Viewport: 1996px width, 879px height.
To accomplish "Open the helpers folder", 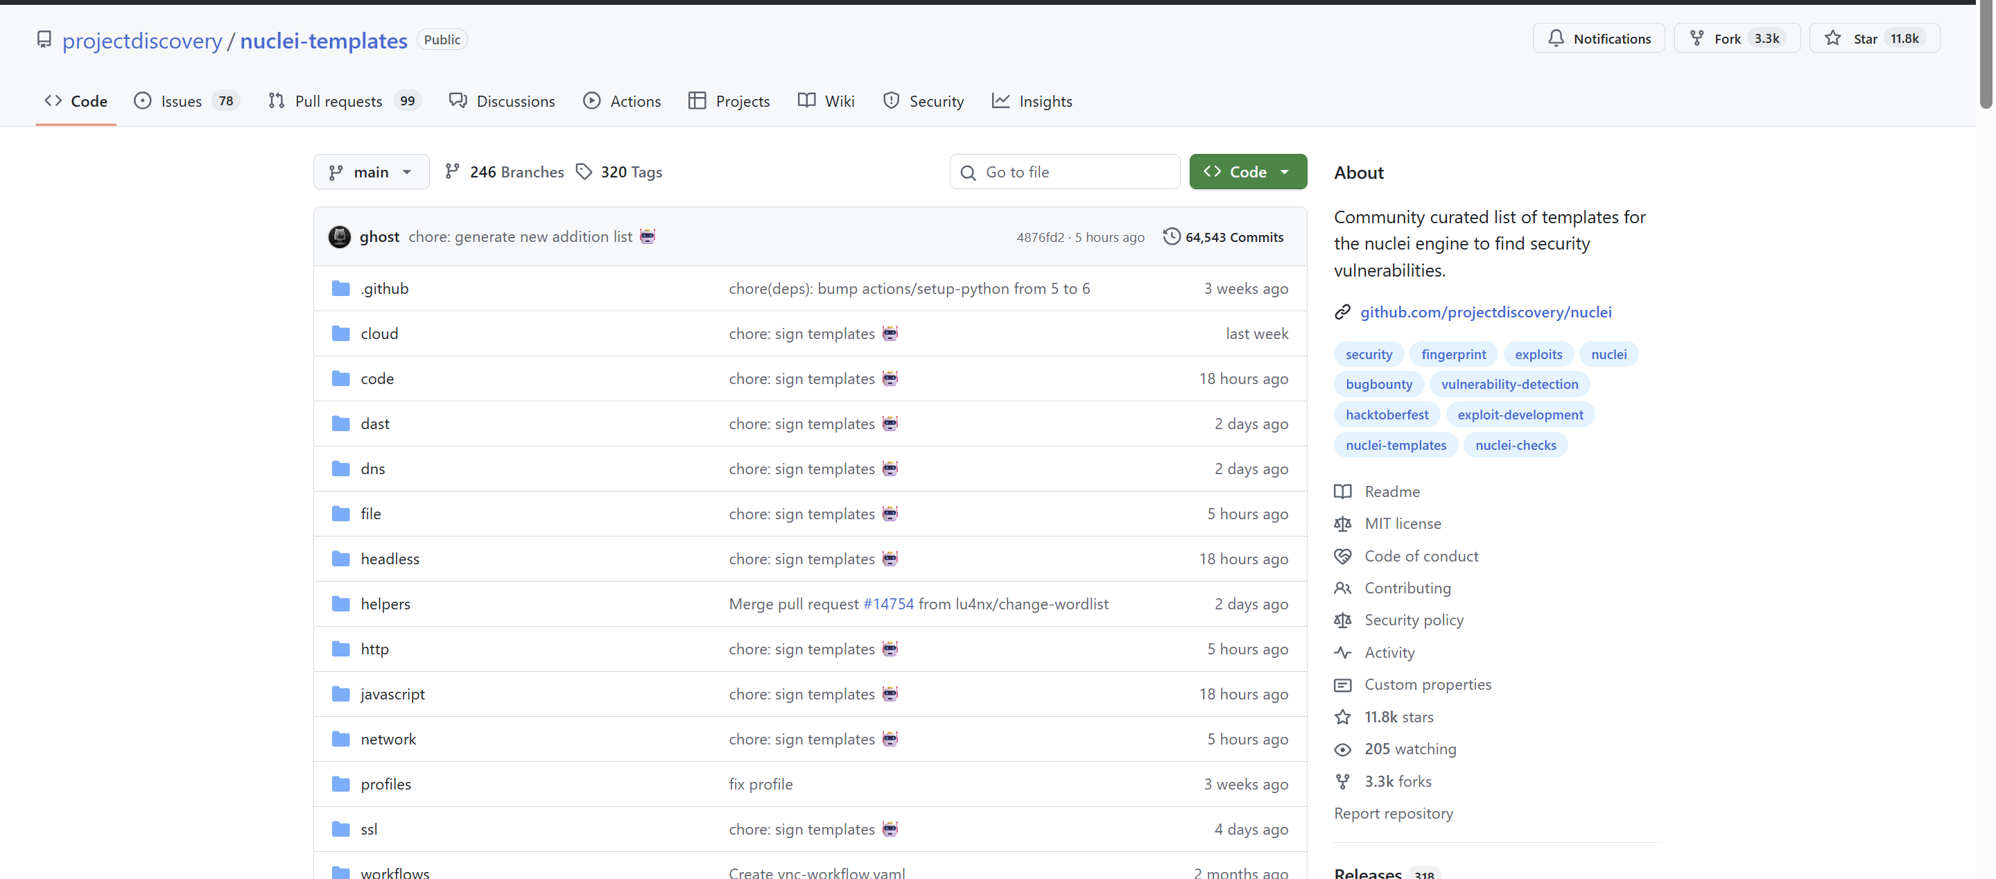I will point(386,604).
